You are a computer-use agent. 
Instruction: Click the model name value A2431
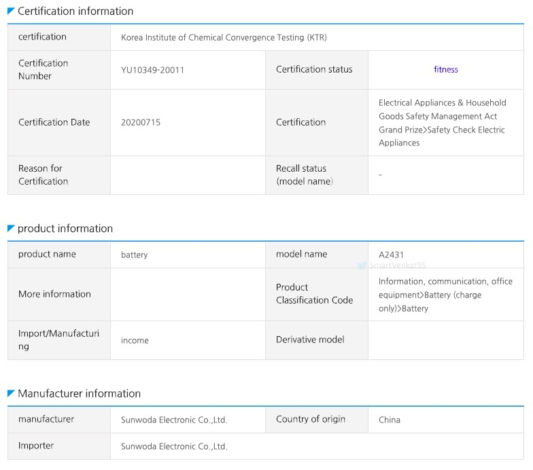click(391, 255)
